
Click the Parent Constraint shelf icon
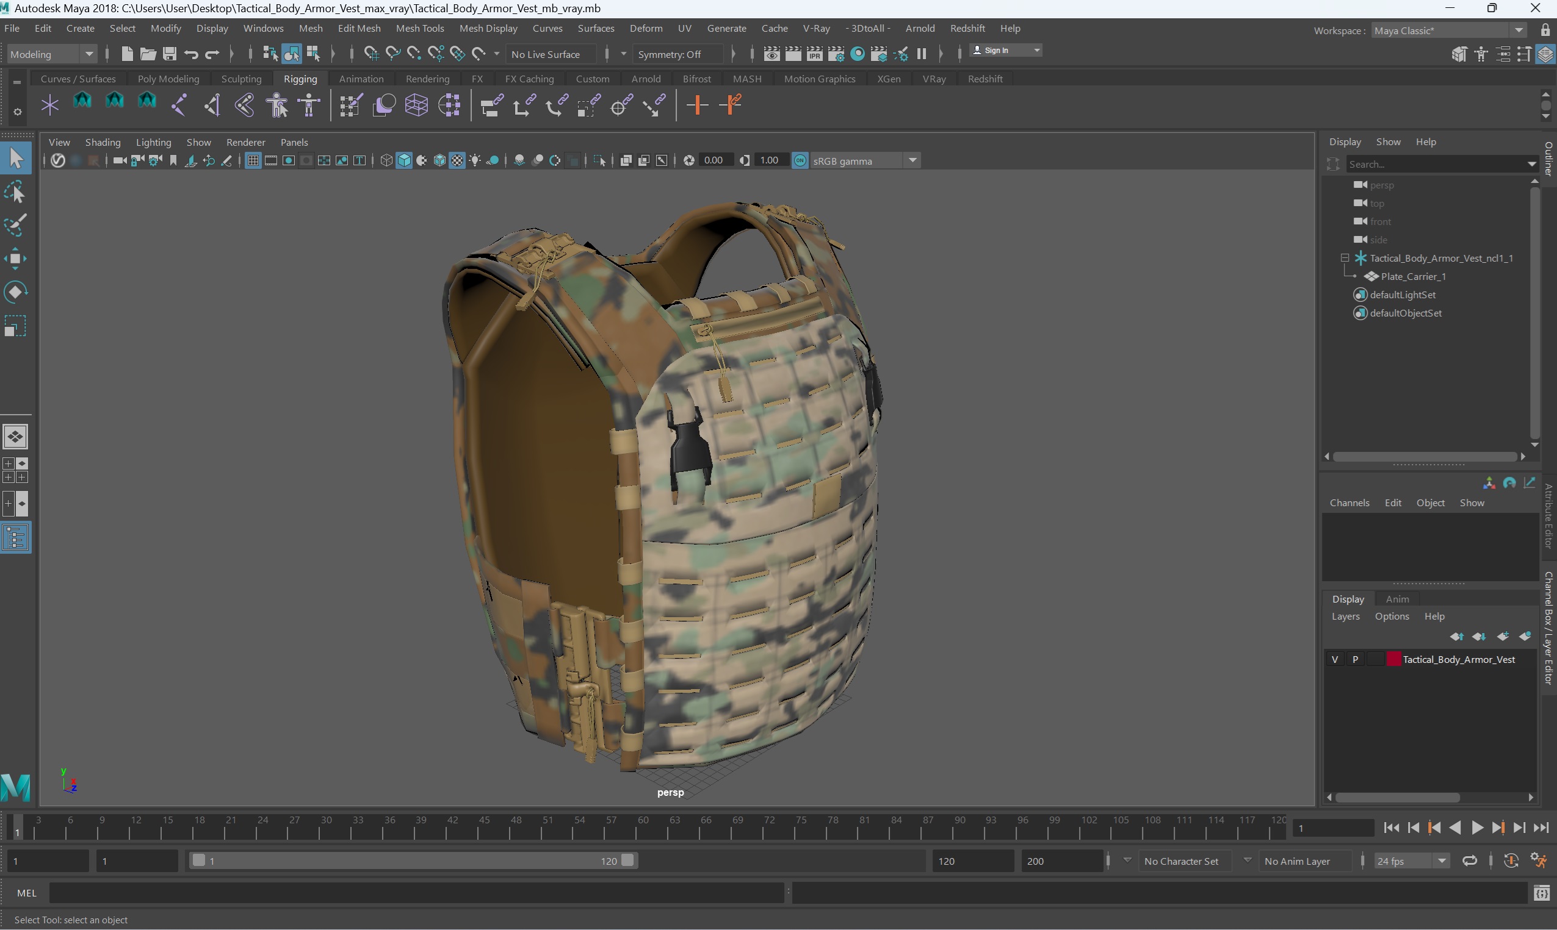click(491, 105)
